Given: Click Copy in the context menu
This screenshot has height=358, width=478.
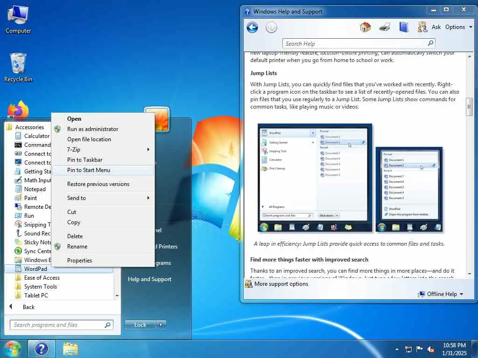Looking at the screenshot, I should (103, 222).
